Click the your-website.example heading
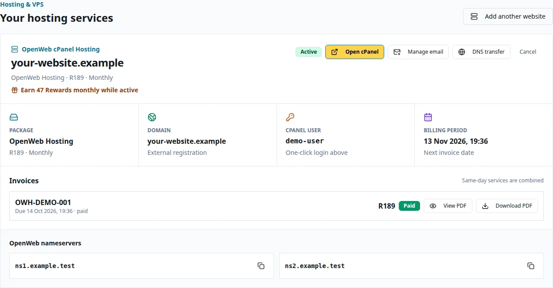Screen dimensions: 553x288 pyautogui.click(x=67, y=63)
